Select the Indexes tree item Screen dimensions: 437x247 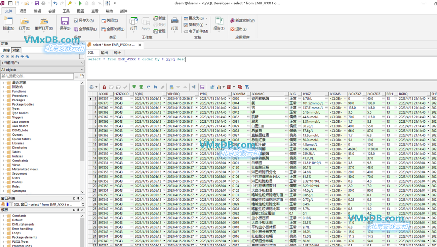[x=17, y=156]
